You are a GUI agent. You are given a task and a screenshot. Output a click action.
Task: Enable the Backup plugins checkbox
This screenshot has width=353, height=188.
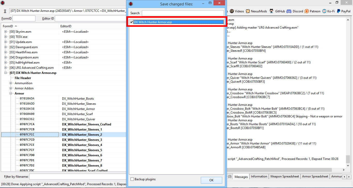click(x=132, y=179)
